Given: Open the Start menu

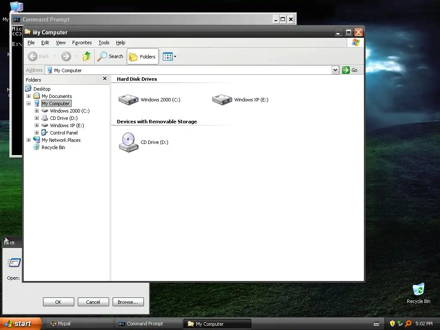Looking at the screenshot, I should 21,324.
